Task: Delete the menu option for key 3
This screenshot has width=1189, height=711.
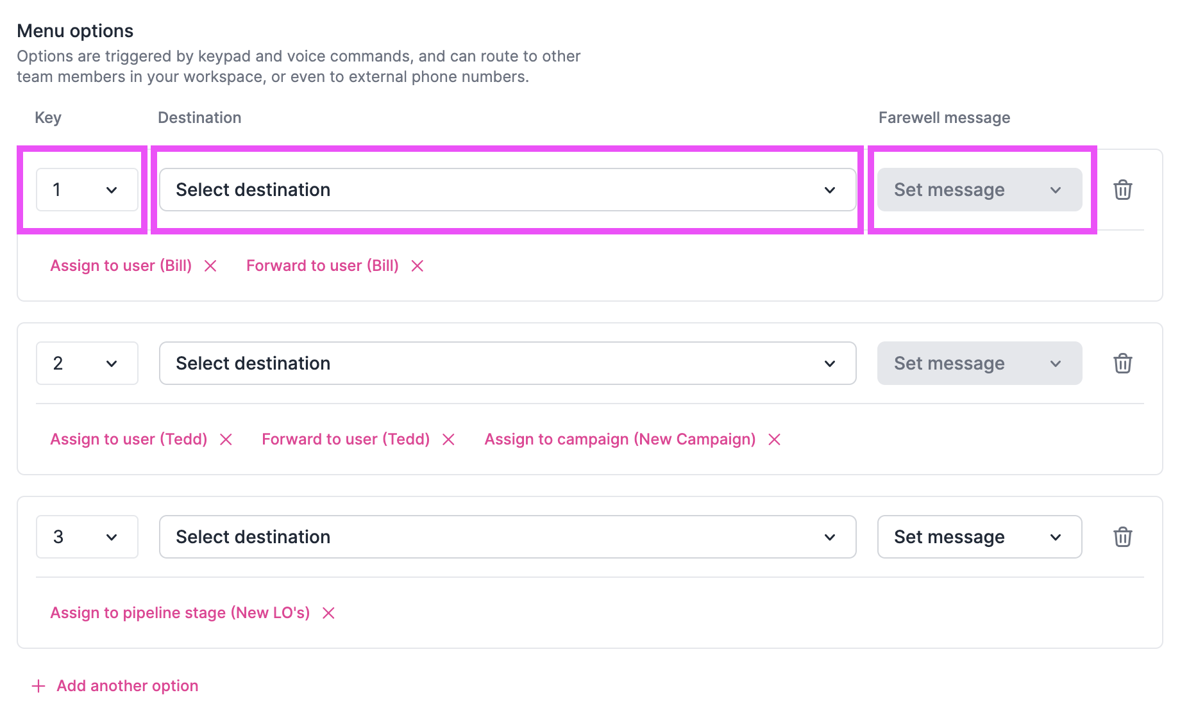Action: [1123, 537]
